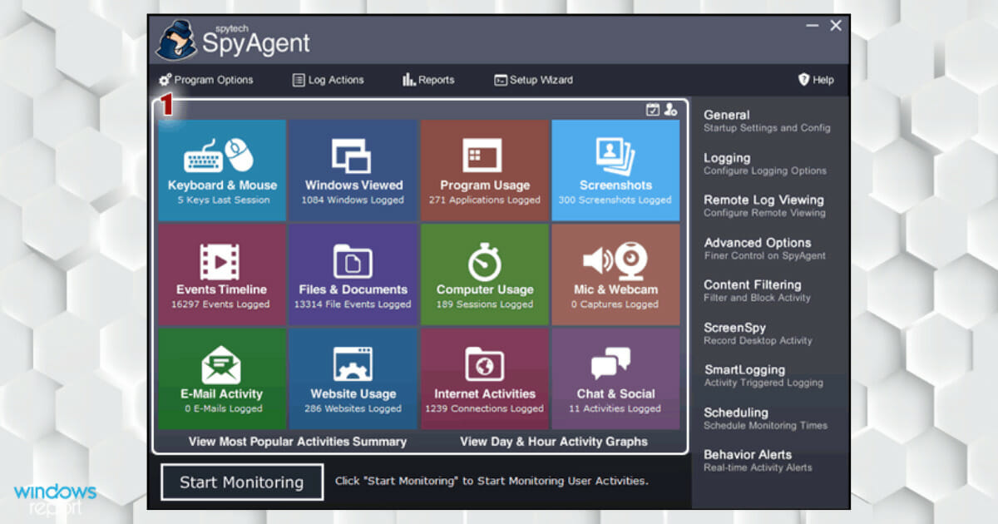The image size is (998, 524).
Task: Open the Website Usage tile
Action: point(353,378)
